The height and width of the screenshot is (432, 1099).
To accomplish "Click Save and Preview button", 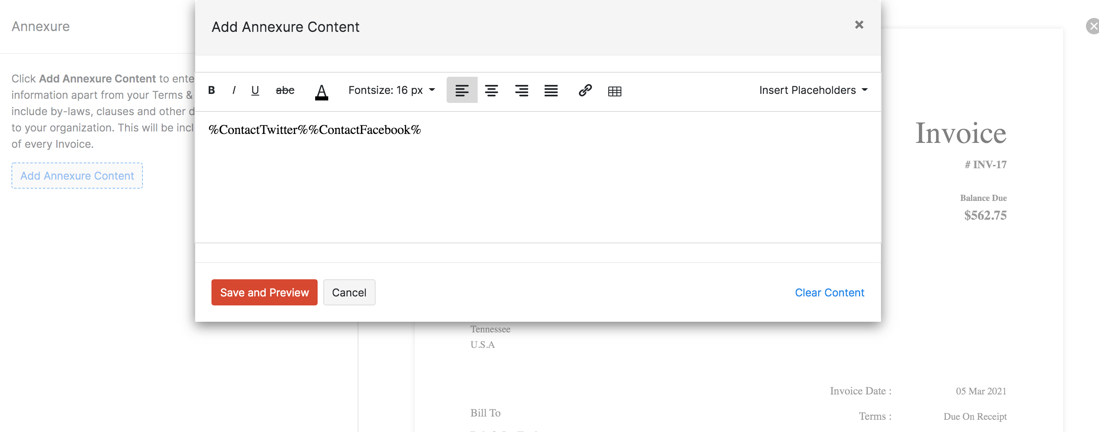I will pos(264,292).
